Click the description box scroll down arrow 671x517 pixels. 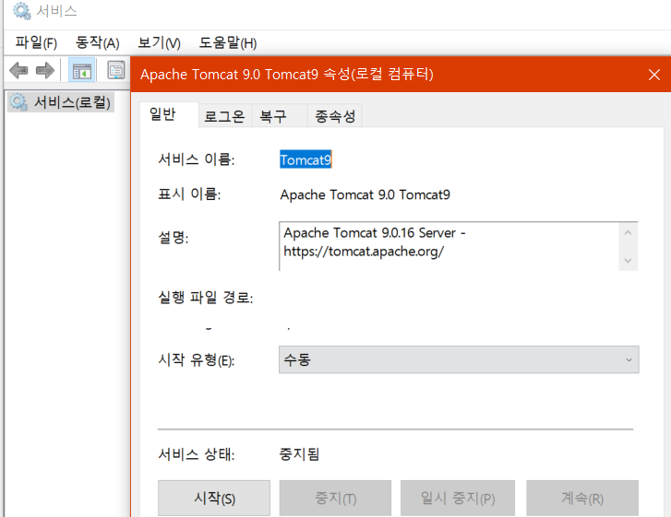(x=628, y=261)
